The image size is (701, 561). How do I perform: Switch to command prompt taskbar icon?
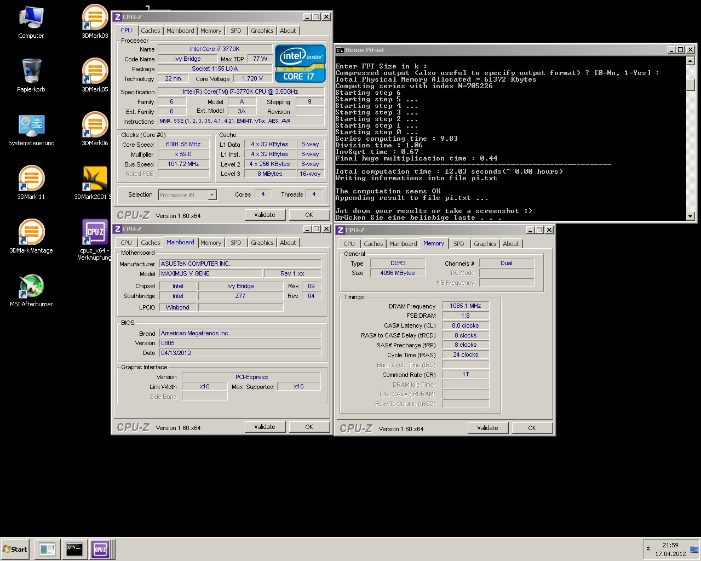[74, 549]
